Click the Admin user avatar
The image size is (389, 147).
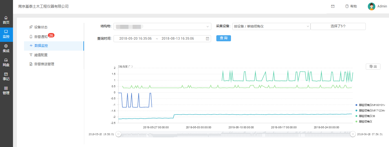coord(371,6)
